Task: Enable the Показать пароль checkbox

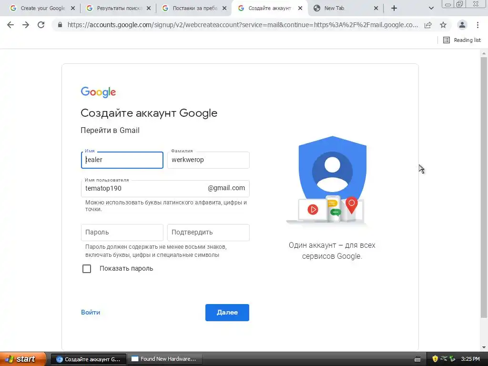Action: pos(87,269)
